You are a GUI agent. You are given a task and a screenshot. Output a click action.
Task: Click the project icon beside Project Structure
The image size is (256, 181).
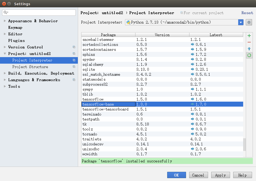coord(74,67)
